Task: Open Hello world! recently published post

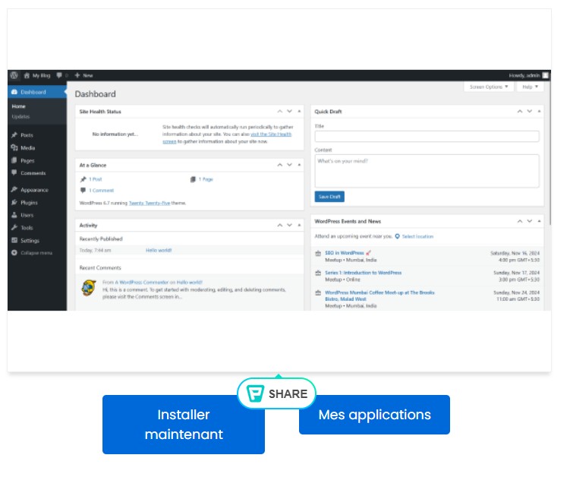Action: [159, 251]
